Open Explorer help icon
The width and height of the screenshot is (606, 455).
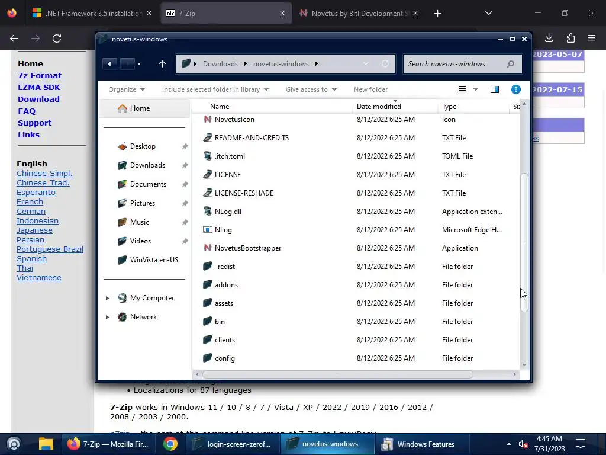tap(515, 89)
